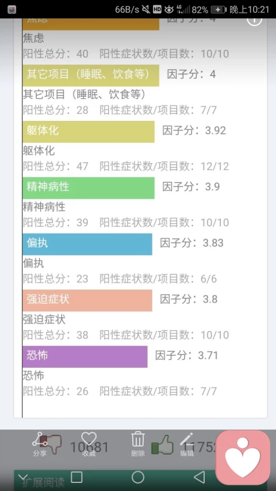The image size is (276, 491).
Task: Tap the circular icon at top right
Action: [254, 20]
